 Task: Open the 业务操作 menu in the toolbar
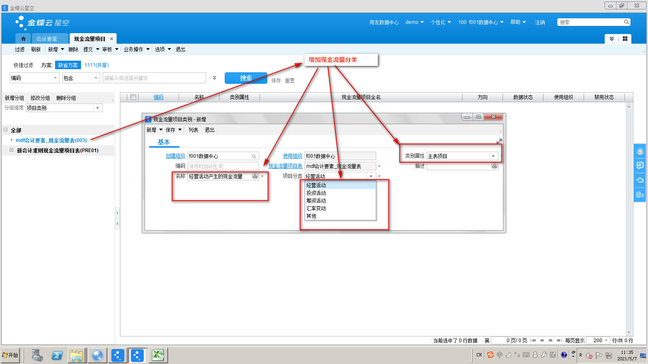[136, 49]
